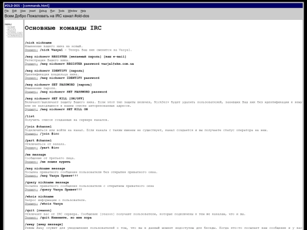Viewport: 307px width, 230px height.
Task: Click the example 'REGISTER password vasja1@skm.com.ua'
Action: tap(100, 64)
